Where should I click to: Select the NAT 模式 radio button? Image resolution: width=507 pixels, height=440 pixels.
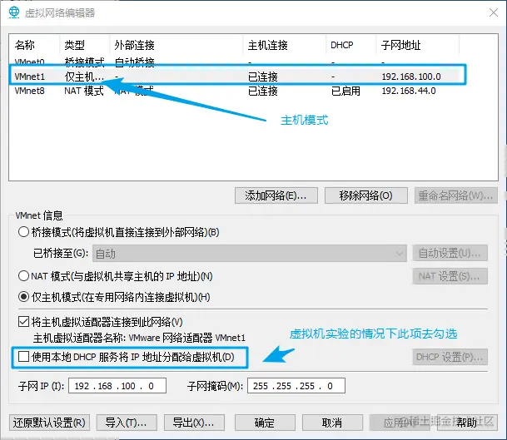tap(23, 276)
